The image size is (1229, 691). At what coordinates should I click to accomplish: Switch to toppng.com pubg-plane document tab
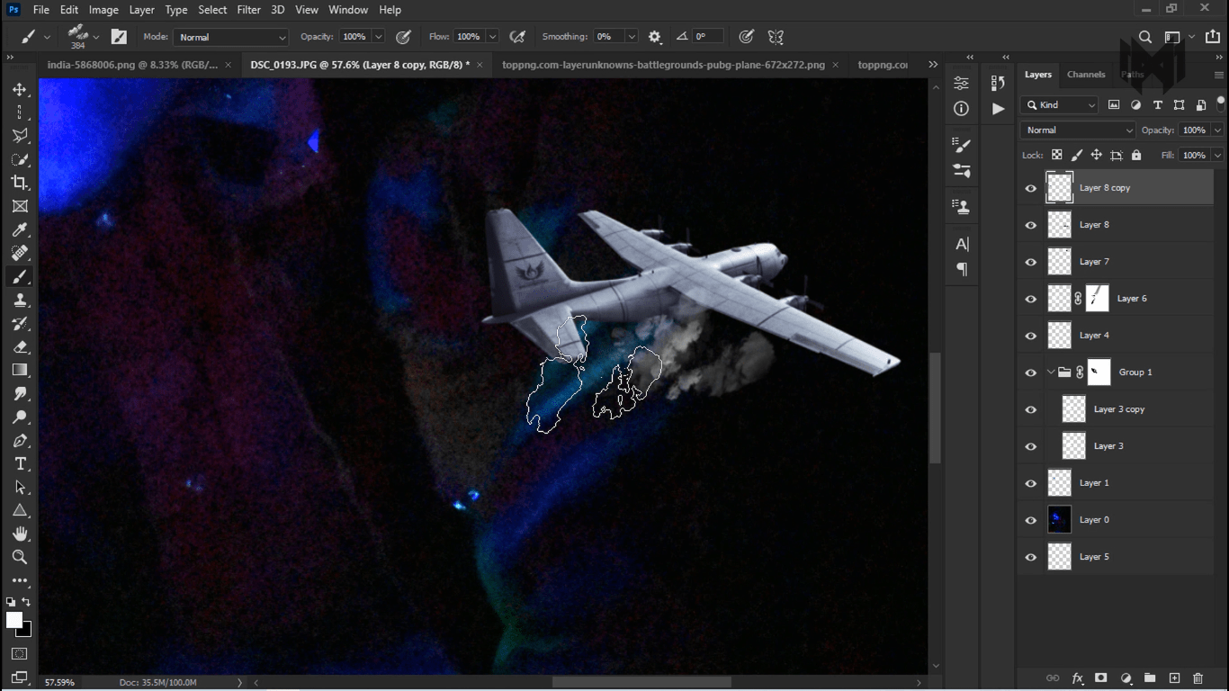[663, 65]
